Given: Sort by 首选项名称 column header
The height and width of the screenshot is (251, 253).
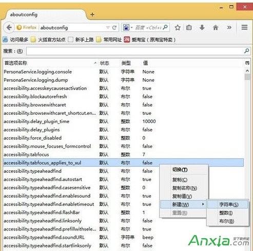Looking at the screenshot, I should tap(50, 63).
